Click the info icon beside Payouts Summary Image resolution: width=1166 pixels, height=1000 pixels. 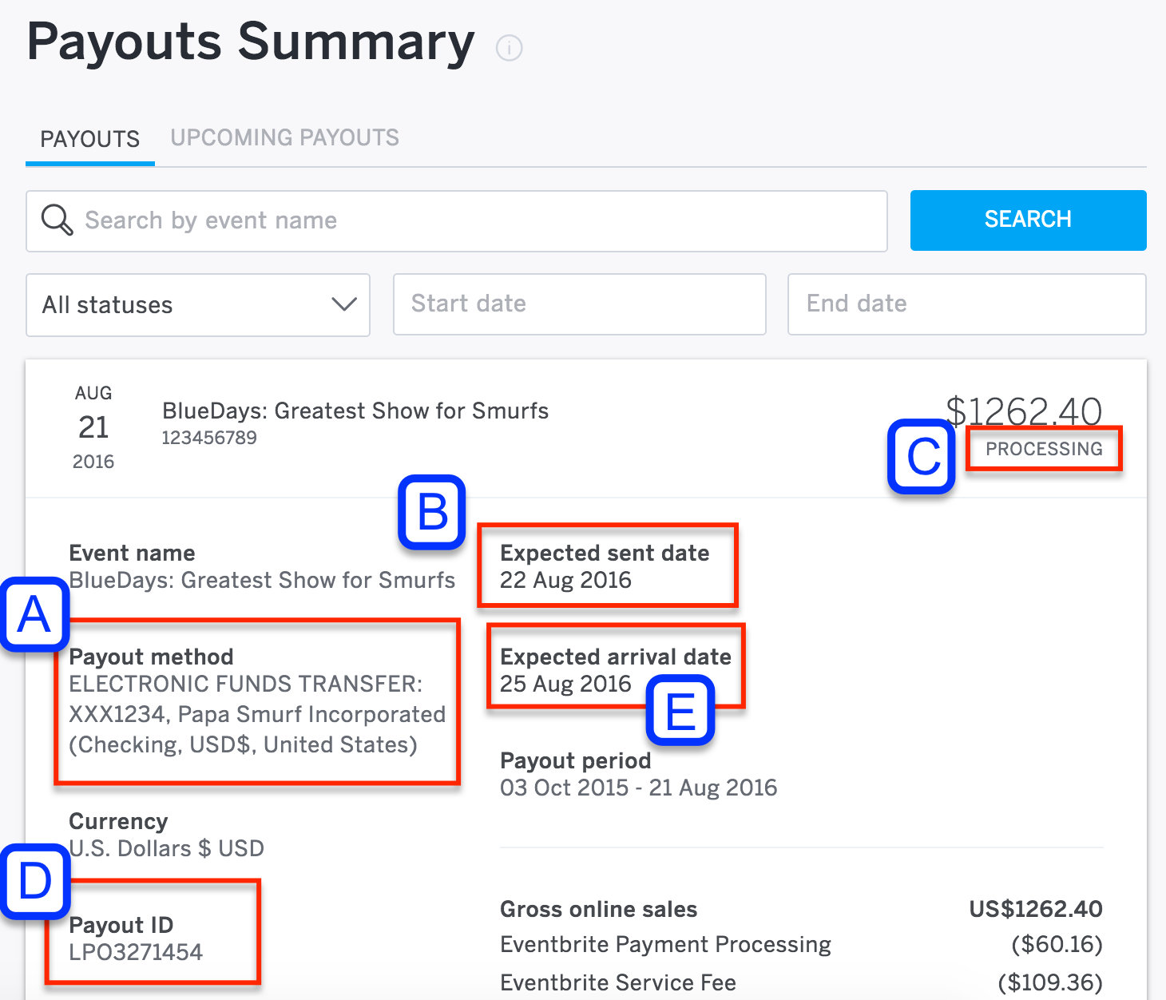pyautogui.click(x=509, y=48)
